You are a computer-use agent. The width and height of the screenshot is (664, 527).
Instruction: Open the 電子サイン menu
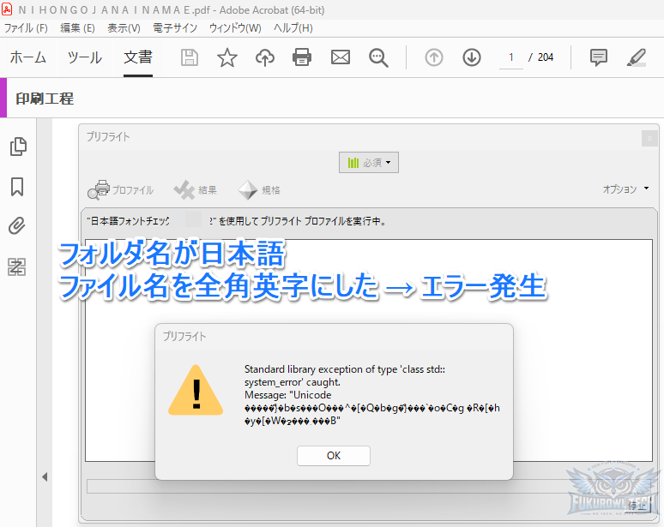point(175,28)
